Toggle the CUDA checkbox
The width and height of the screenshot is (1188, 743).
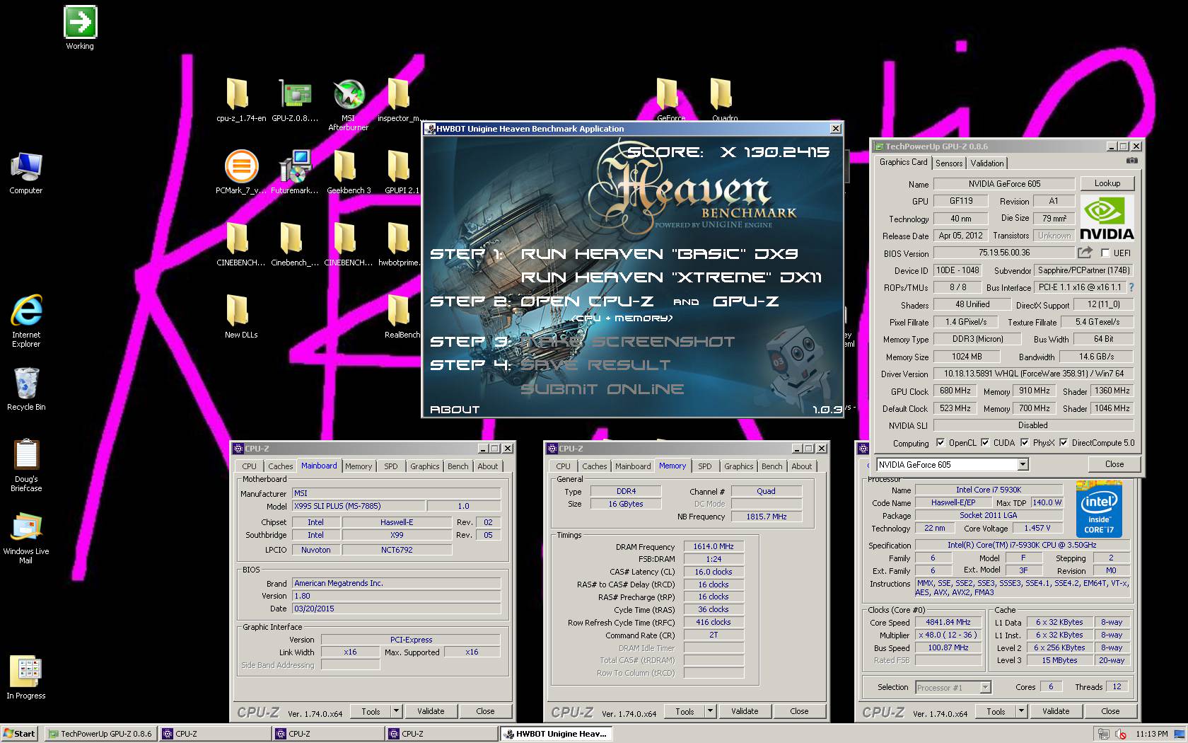click(x=984, y=443)
